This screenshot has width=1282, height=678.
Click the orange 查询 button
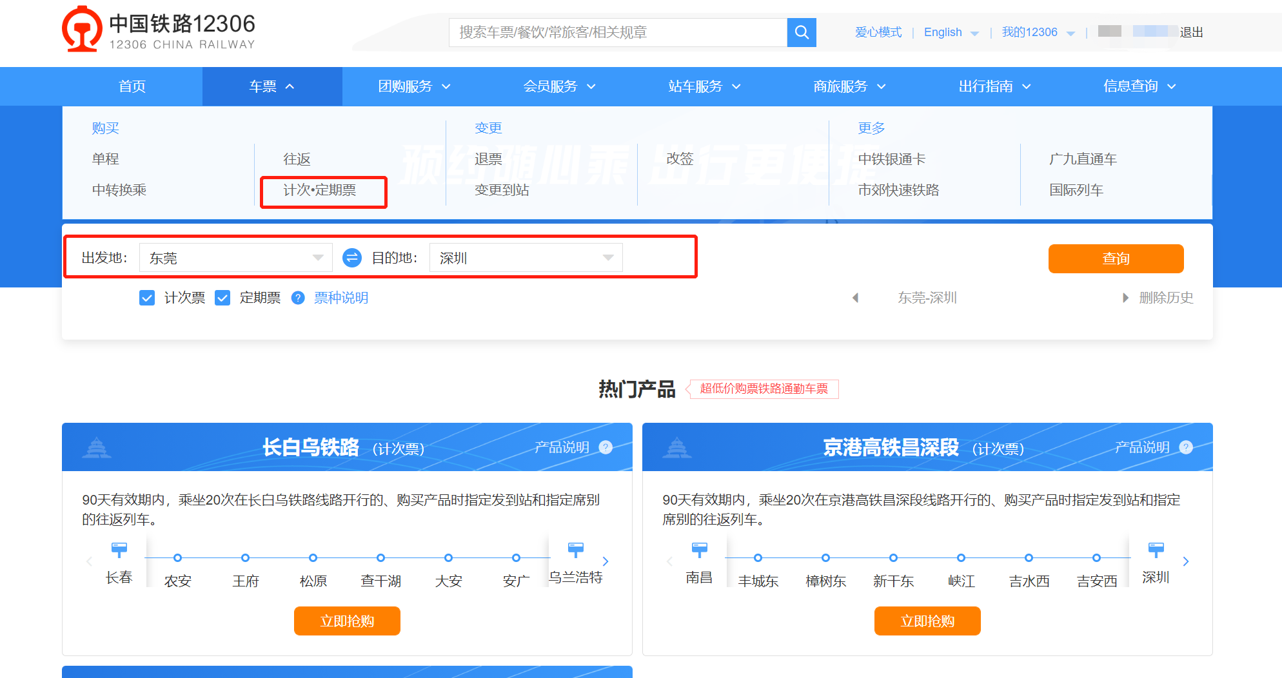tap(1116, 258)
